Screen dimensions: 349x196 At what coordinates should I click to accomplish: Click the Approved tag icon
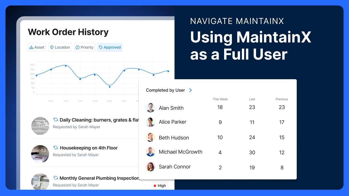[x=101, y=47]
